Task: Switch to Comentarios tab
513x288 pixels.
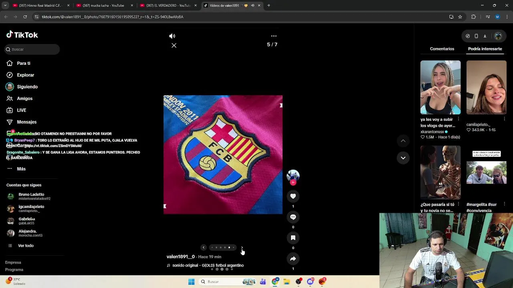Action: pyautogui.click(x=442, y=49)
